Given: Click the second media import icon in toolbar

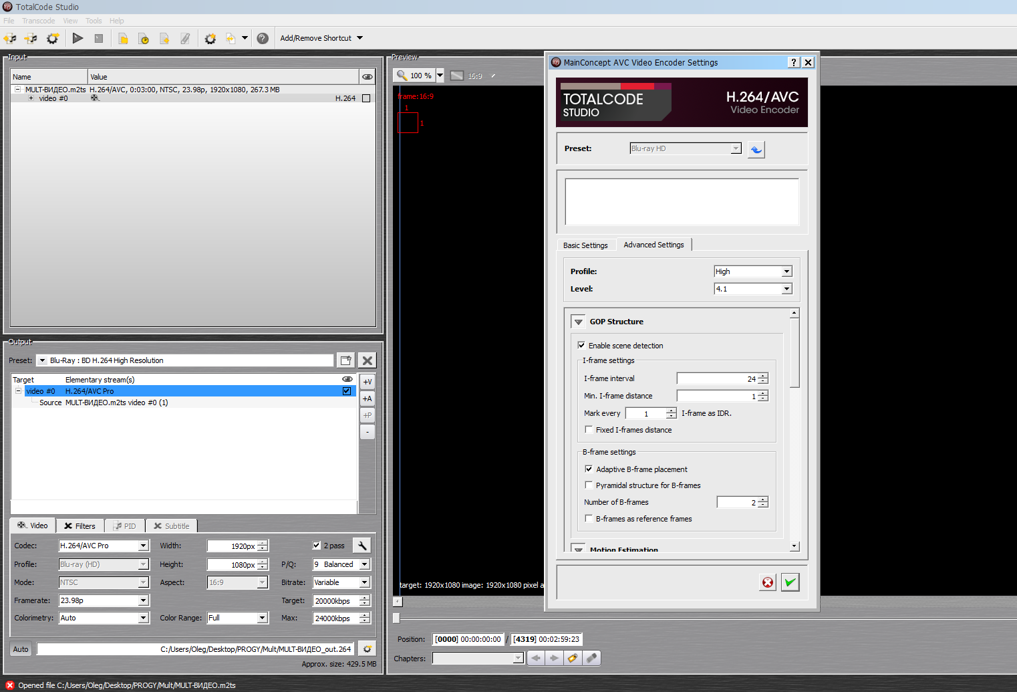Looking at the screenshot, I should coord(31,38).
